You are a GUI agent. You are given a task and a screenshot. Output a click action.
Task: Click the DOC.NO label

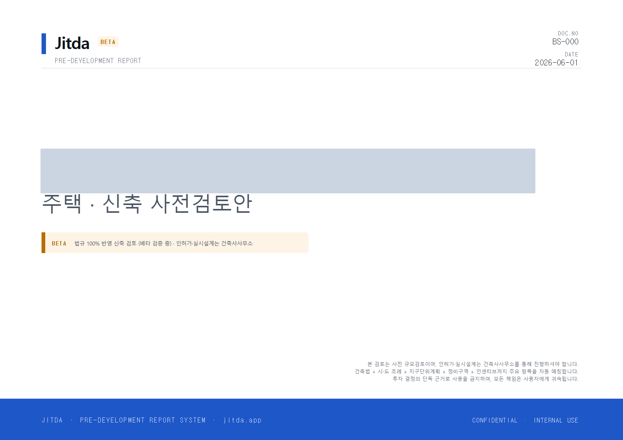pos(568,33)
